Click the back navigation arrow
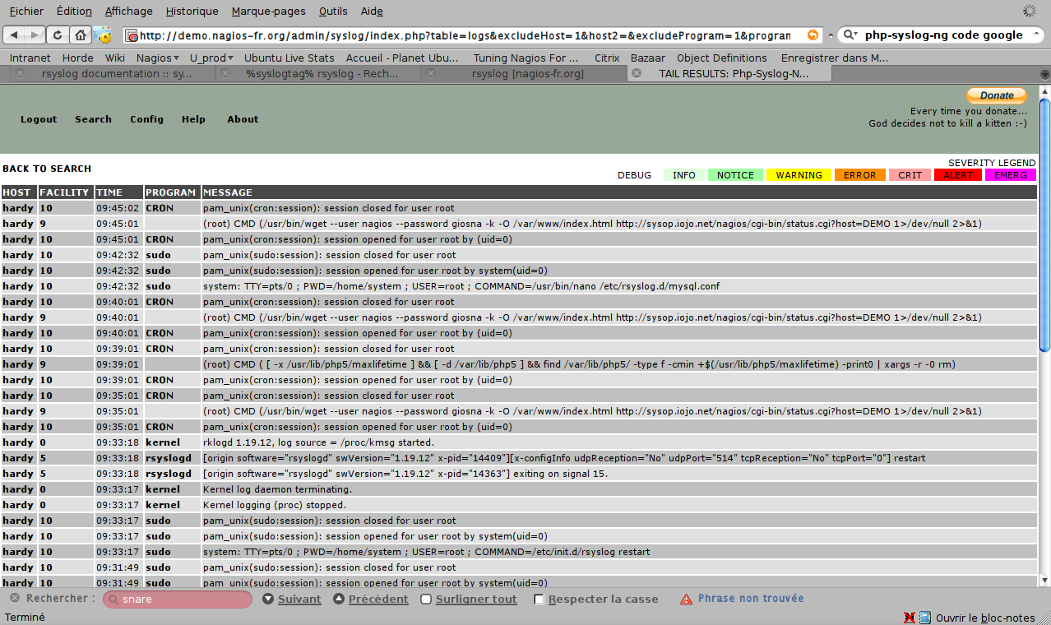This screenshot has width=1051, height=625. 15,35
